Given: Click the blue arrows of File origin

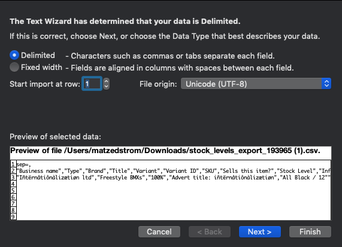Looking at the screenshot, I should tap(326, 84).
